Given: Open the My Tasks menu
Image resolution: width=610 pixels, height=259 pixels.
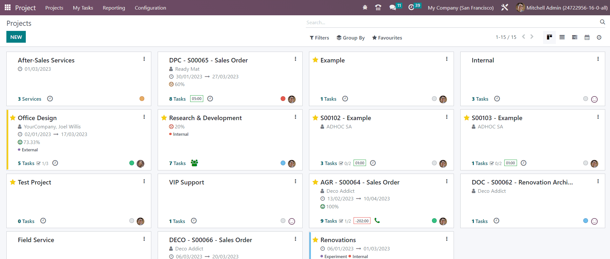Looking at the screenshot, I should click(83, 8).
